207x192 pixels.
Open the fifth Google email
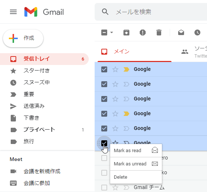(151, 128)
